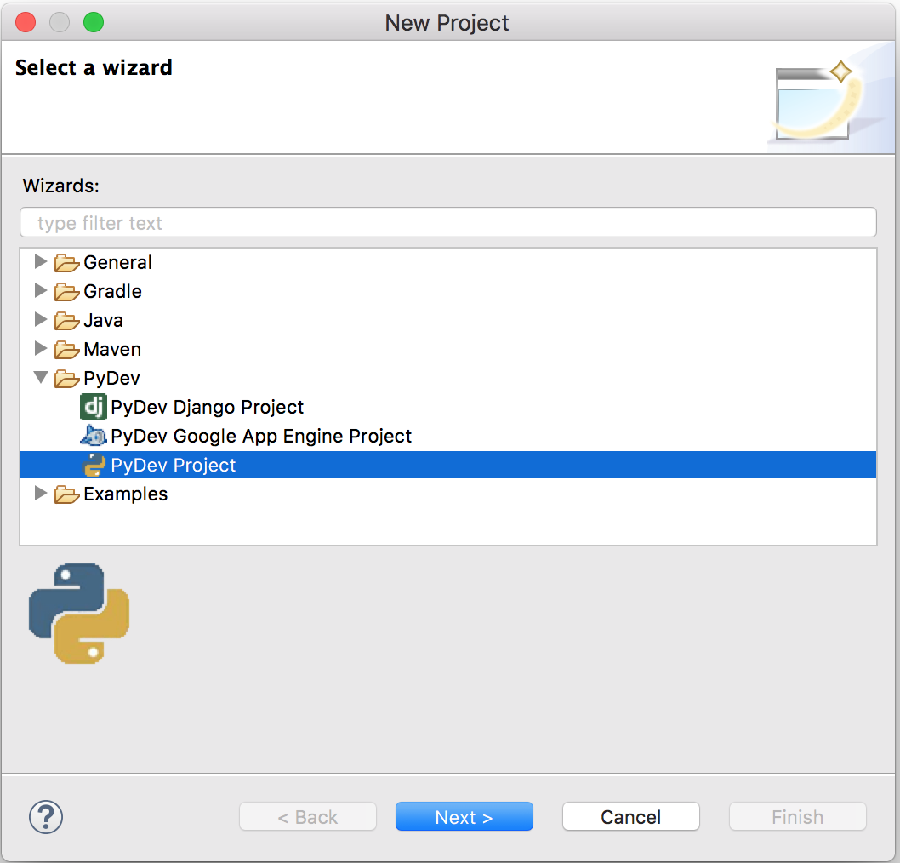Click the Next > button
900x863 pixels.
pos(464,816)
